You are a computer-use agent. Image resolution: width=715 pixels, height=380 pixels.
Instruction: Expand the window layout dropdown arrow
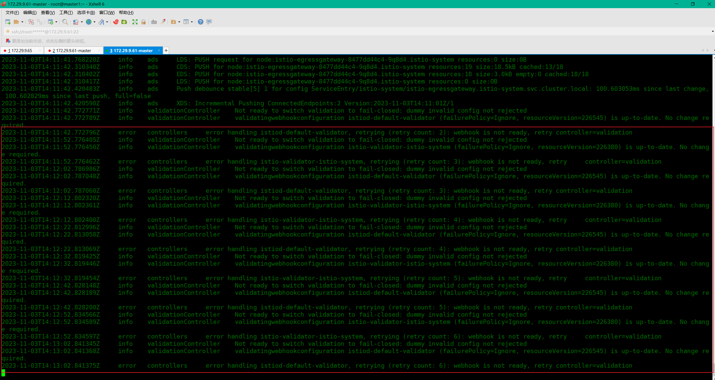tap(192, 22)
